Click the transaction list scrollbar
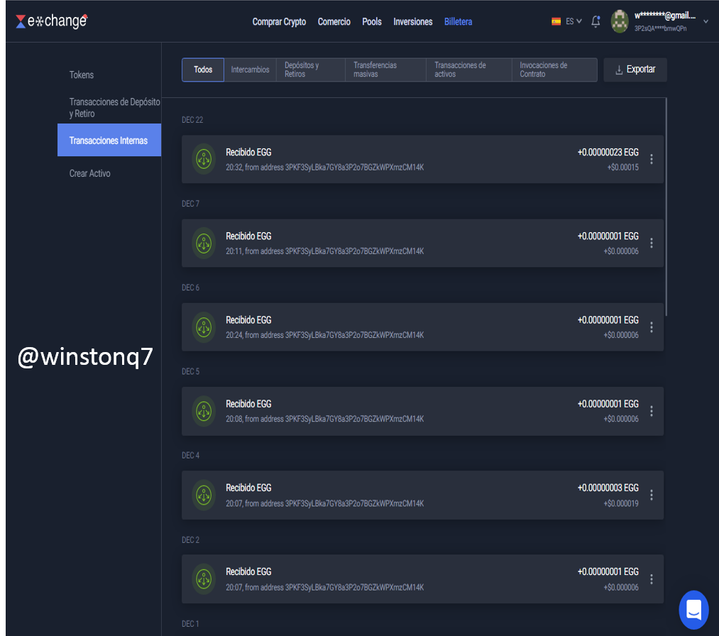The height and width of the screenshot is (636, 719). pyautogui.click(x=666, y=207)
